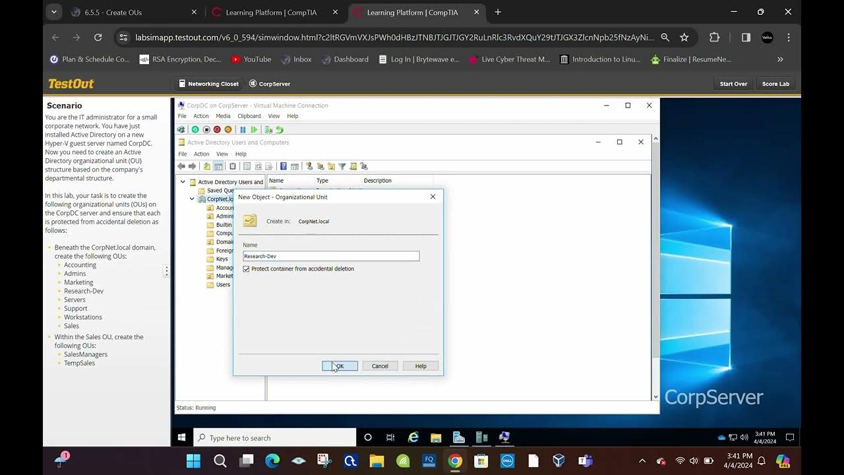Select the Builtin container in the tree
This screenshot has width=844, height=475.
click(224, 225)
